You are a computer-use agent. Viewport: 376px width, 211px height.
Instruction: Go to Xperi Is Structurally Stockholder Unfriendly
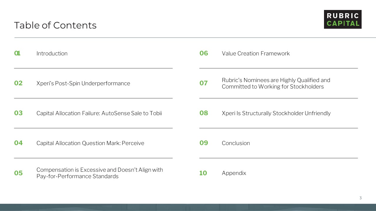[x=276, y=113]
